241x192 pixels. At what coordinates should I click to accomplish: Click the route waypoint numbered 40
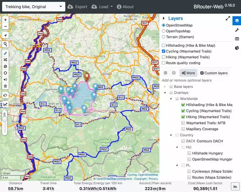[85, 115]
